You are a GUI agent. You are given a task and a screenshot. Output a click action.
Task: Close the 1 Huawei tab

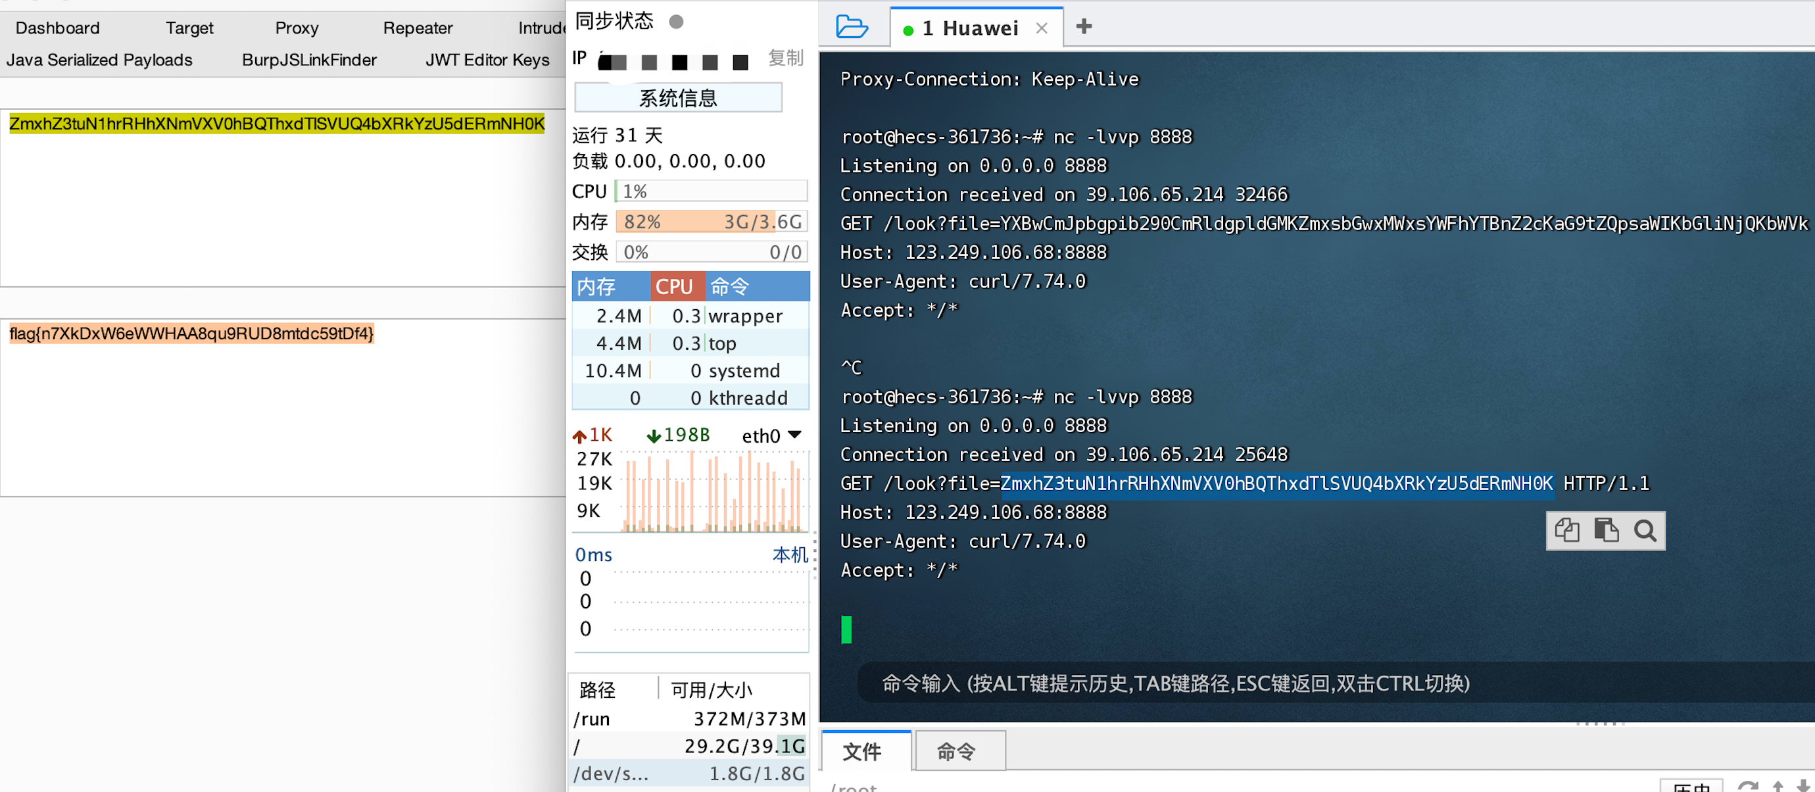pos(1042,28)
